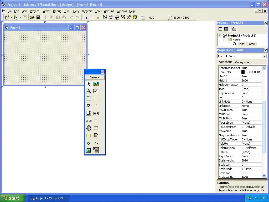Collapse the Forms folder node
This screenshot has height=202, width=269.
pyautogui.click(x=225, y=40)
